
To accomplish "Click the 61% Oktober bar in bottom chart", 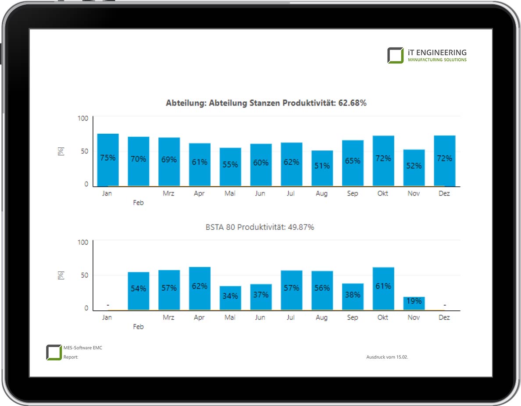I will click(383, 288).
